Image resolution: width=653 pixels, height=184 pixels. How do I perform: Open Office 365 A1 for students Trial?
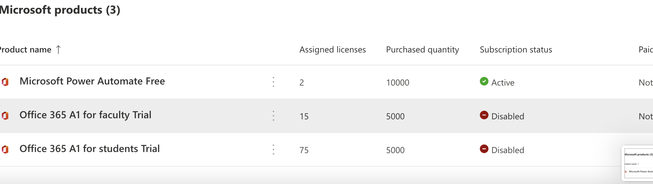click(x=89, y=149)
